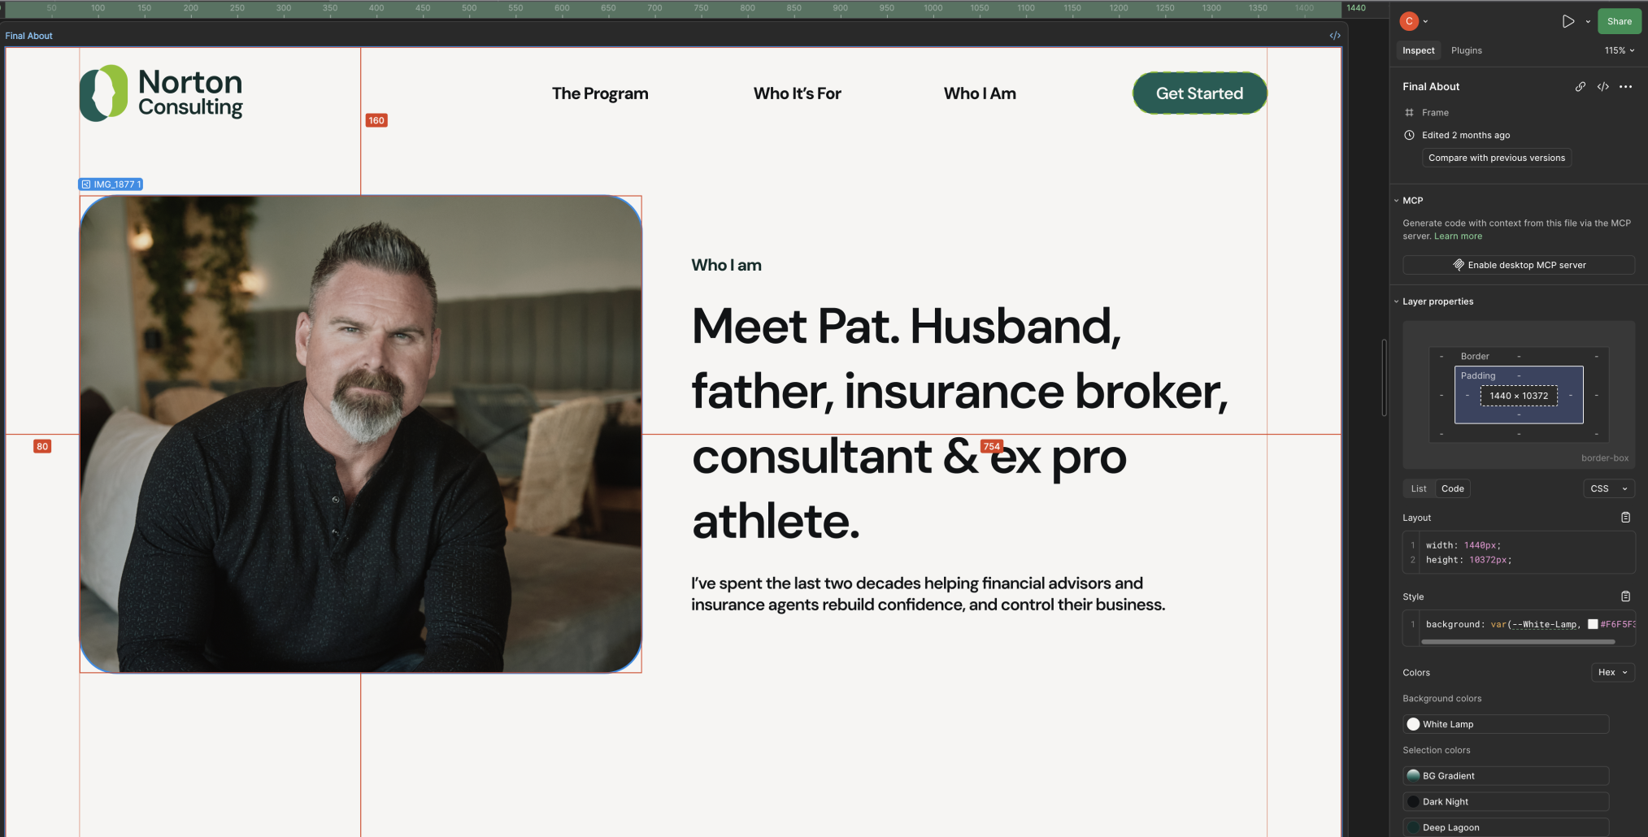Collapse the Layer properties section
This screenshot has height=837, width=1648.
[1397, 301]
